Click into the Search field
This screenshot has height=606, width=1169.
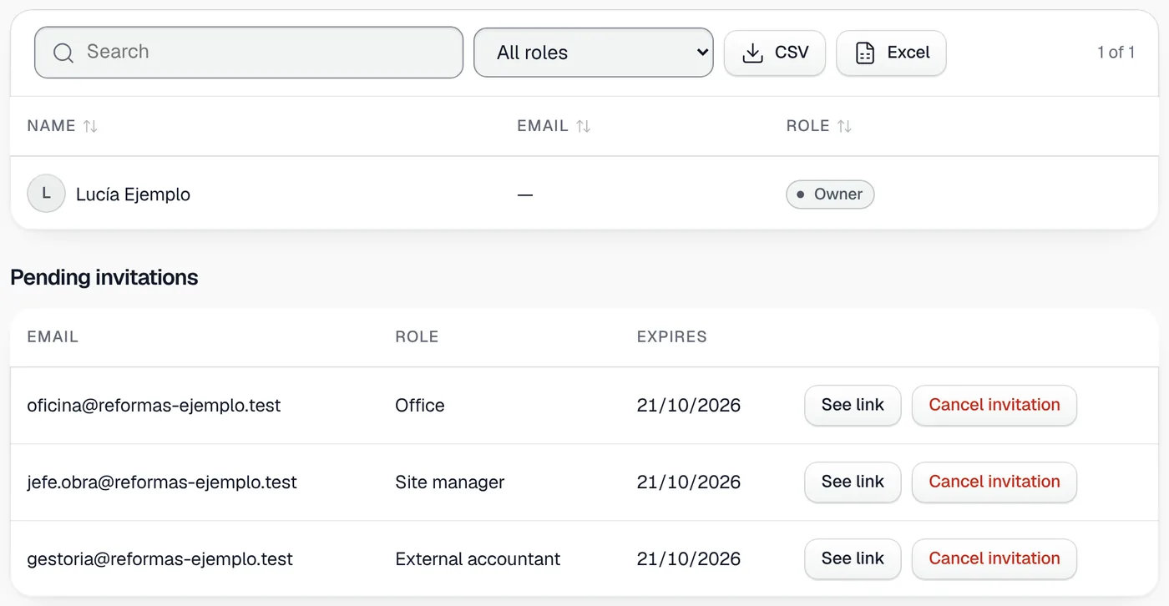[x=249, y=53]
